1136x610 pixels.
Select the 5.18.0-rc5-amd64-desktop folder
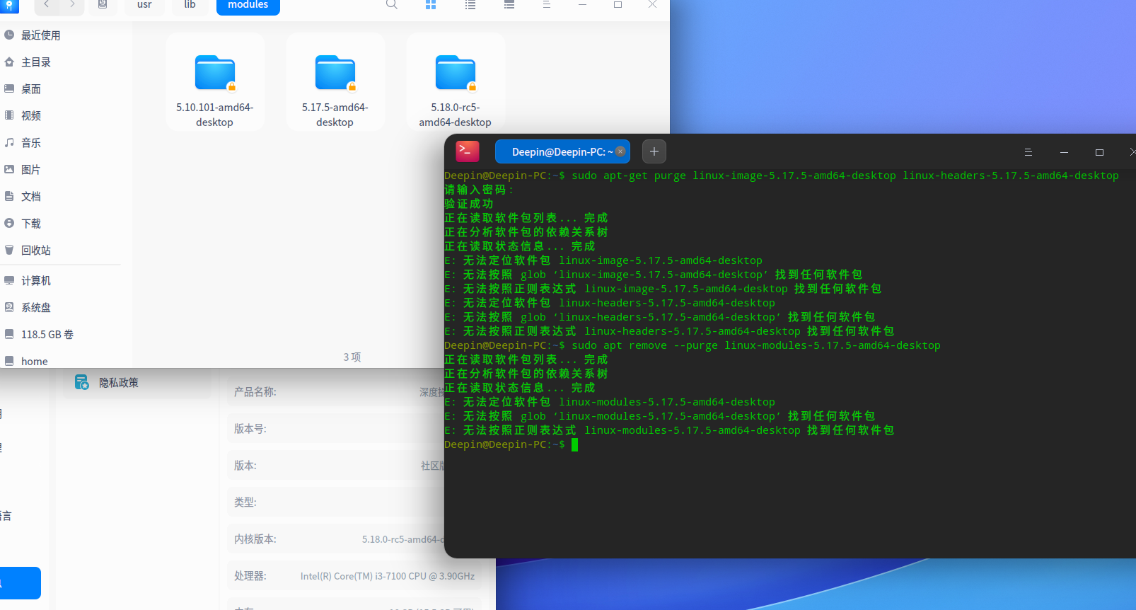[456, 82]
